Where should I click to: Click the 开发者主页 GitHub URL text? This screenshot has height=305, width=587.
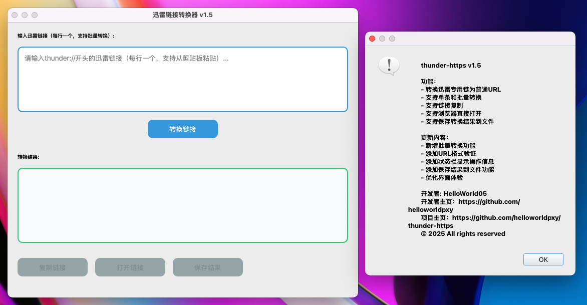pos(464,205)
